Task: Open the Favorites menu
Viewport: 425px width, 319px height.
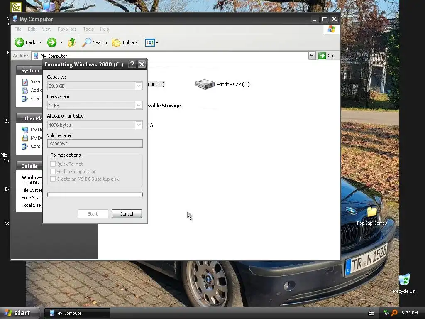Action: [x=67, y=29]
